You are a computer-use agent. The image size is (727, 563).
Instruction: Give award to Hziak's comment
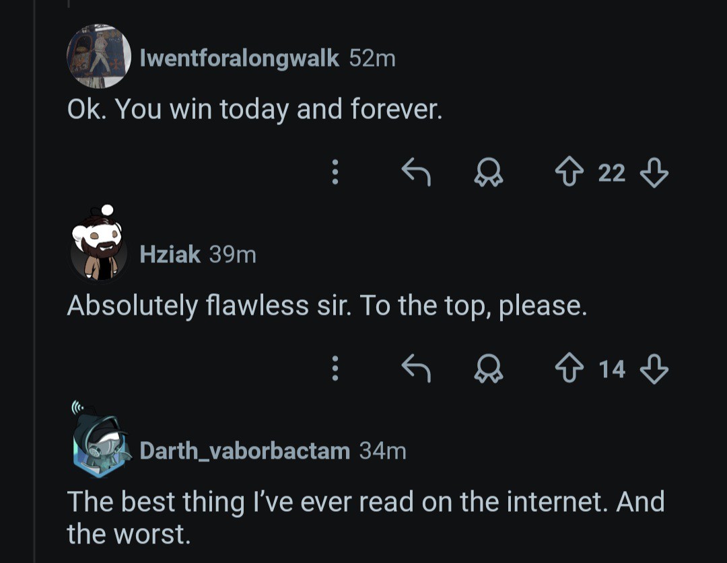[x=488, y=369]
